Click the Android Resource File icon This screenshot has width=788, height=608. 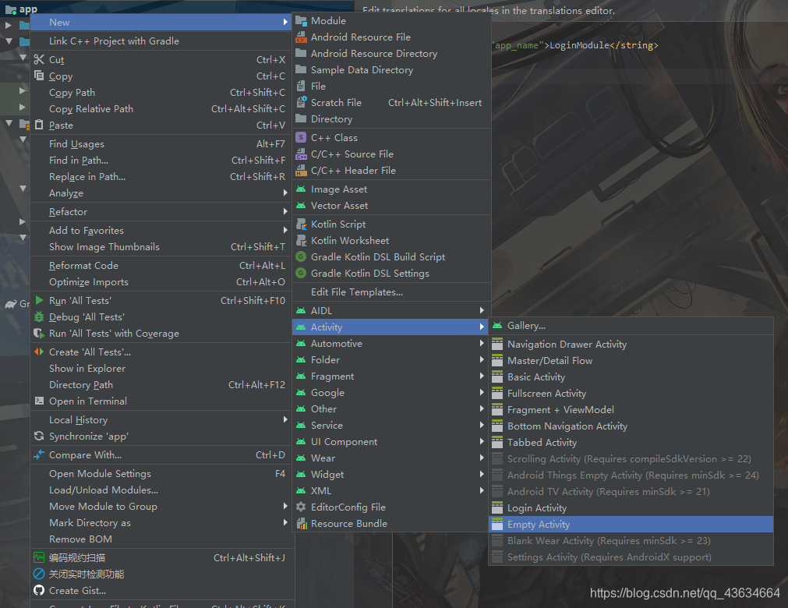point(301,37)
